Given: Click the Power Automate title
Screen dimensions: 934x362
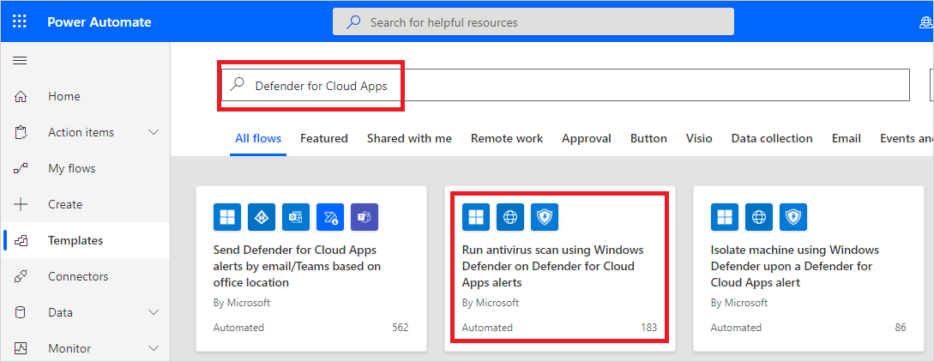Looking at the screenshot, I should coord(99,22).
